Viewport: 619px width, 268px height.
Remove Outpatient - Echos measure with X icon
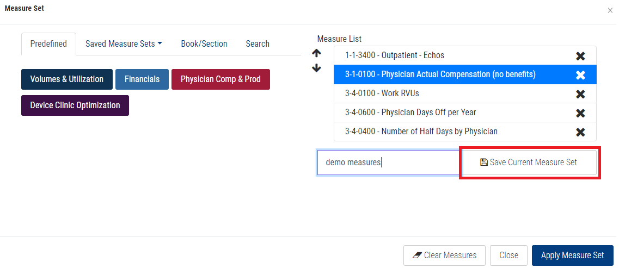click(580, 56)
